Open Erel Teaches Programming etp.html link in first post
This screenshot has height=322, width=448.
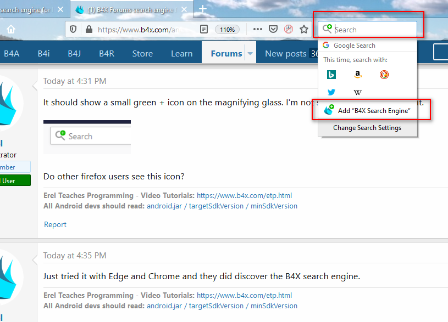[244, 195]
